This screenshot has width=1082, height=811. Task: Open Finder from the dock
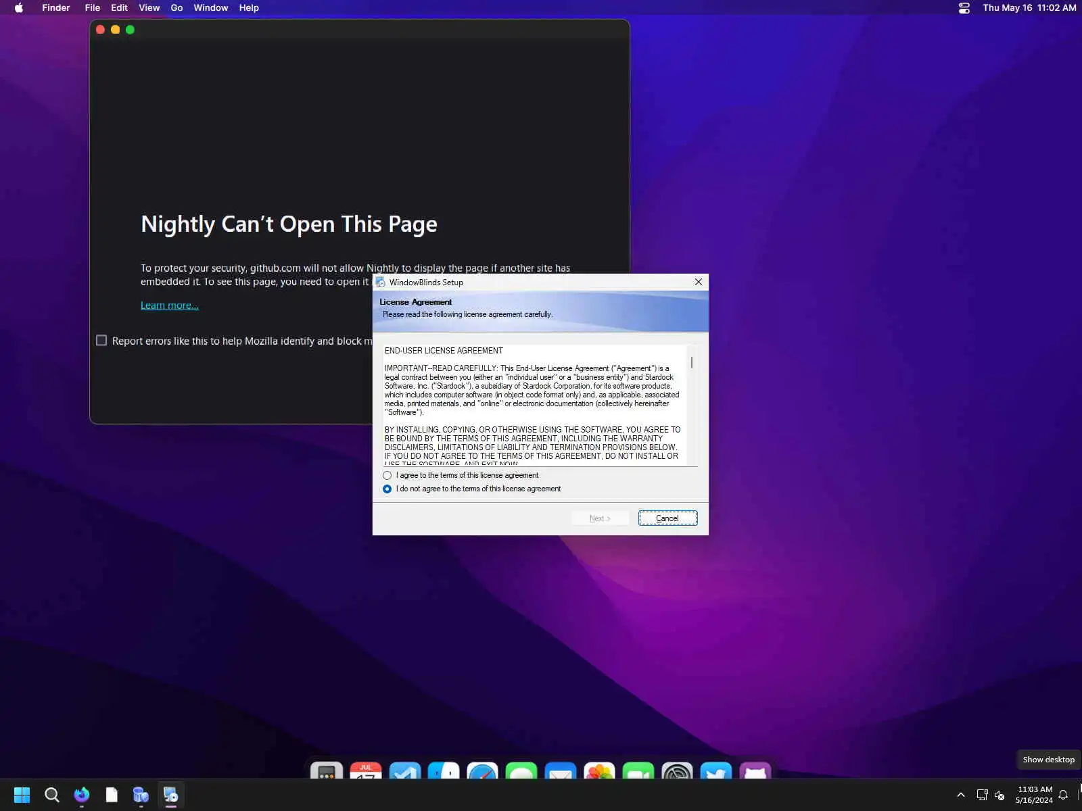tap(444, 770)
